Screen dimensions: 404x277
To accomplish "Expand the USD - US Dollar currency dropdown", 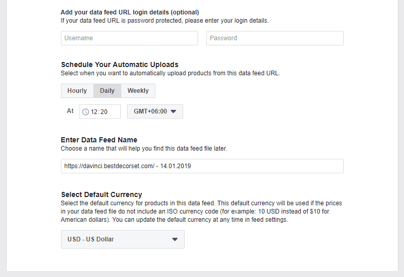I will 122,239.
